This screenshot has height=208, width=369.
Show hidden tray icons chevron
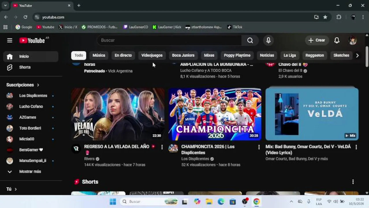(291, 202)
